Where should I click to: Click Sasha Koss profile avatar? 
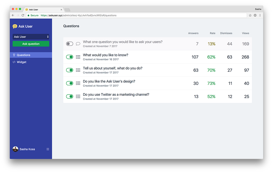point(15,149)
